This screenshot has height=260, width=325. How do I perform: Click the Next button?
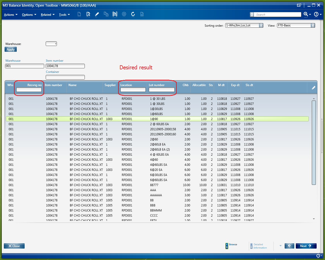pos(306,246)
